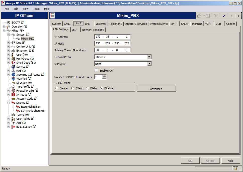
Task: Click the Directory node icon
Action: pos(14,83)
